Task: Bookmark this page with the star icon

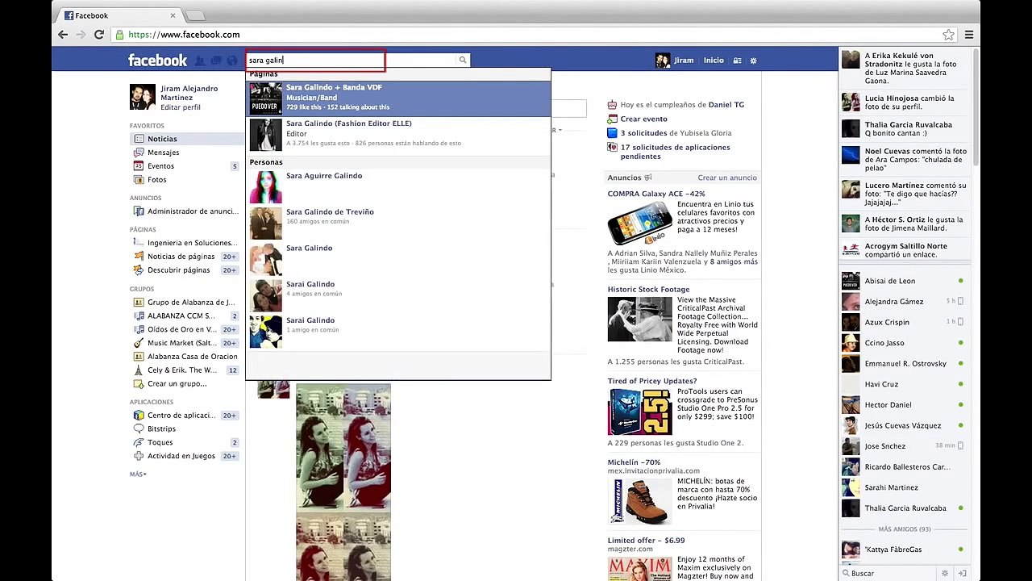Action: click(x=949, y=35)
